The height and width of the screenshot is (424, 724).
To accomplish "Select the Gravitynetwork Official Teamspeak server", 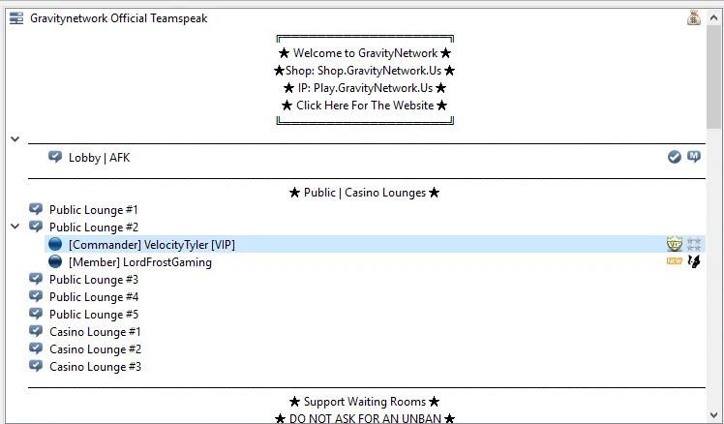I will [118, 18].
